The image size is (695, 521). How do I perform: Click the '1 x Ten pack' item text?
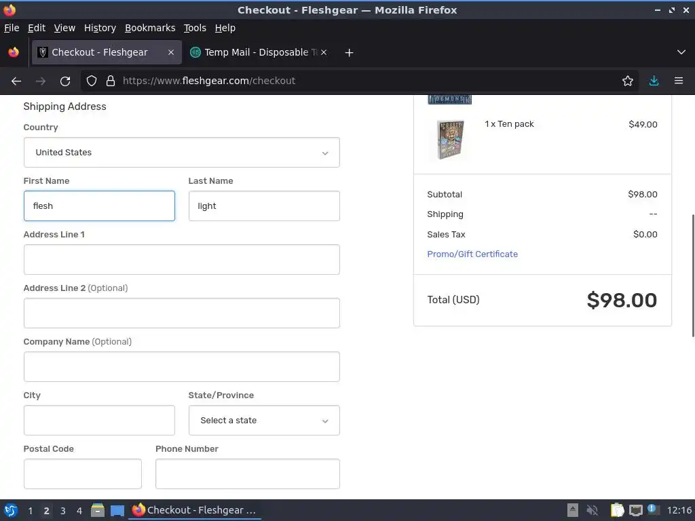509,124
